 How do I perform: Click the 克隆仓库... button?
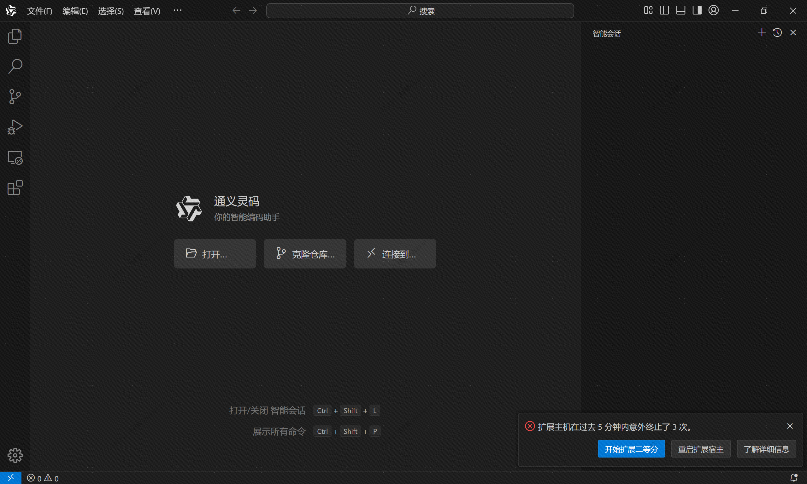[x=305, y=254]
